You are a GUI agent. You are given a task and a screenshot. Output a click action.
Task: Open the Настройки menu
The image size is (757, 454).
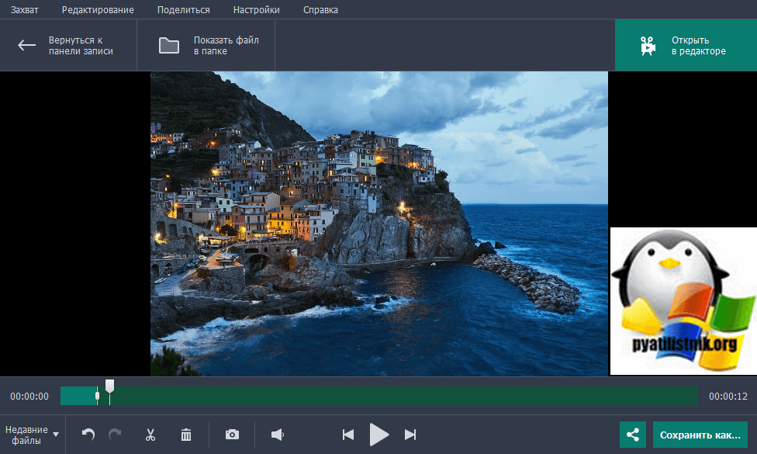tap(257, 10)
